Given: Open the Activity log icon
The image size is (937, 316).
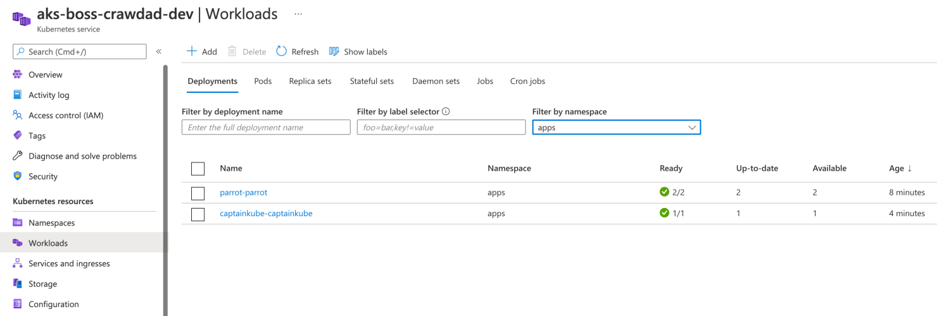Looking at the screenshot, I should (18, 95).
